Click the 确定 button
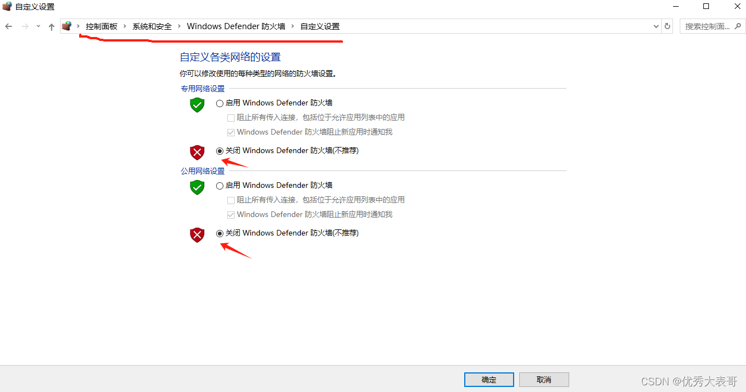 click(x=489, y=380)
